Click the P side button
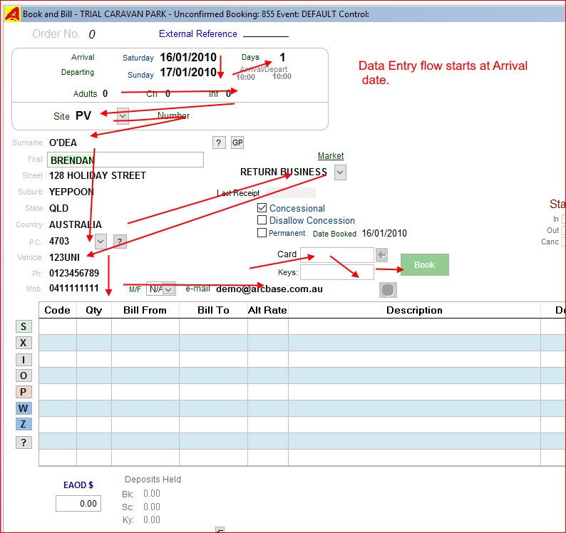Screen dimensions: 566x533 [24, 392]
